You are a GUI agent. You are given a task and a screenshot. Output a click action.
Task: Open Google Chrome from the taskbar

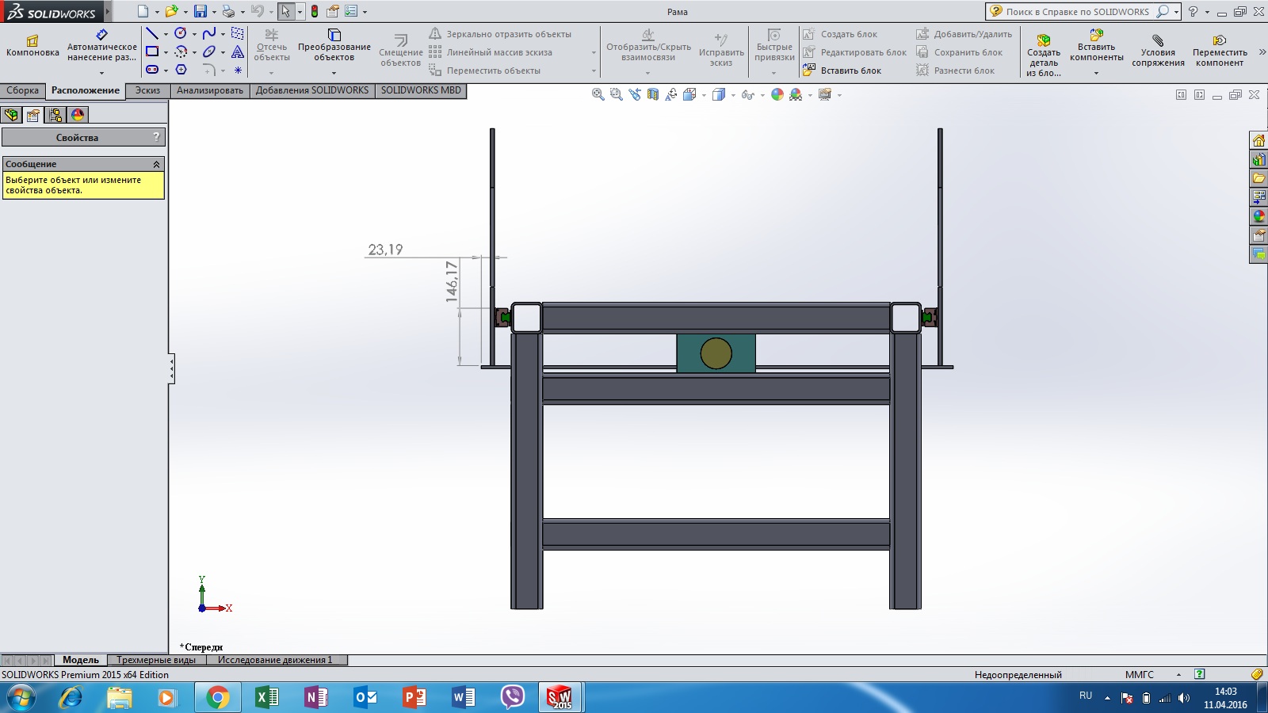[218, 697]
